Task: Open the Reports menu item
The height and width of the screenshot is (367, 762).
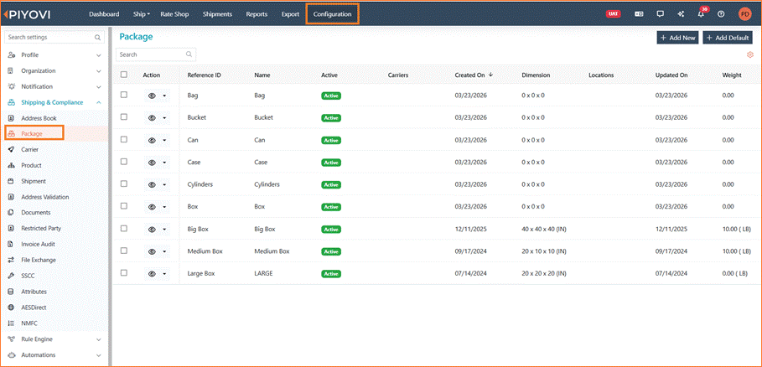Action: (x=257, y=14)
